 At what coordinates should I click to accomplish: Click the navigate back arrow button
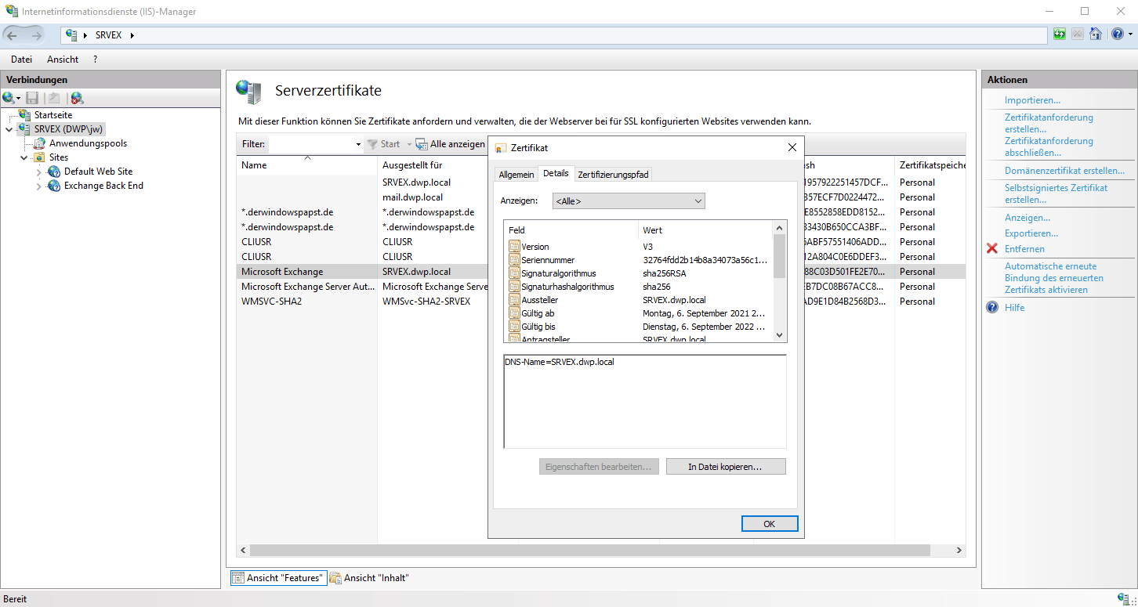tap(13, 35)
